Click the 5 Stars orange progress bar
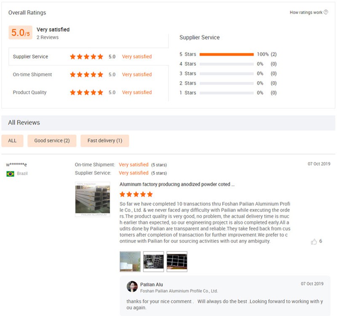This screenshot has width=337, height=316. pos(226,54)
